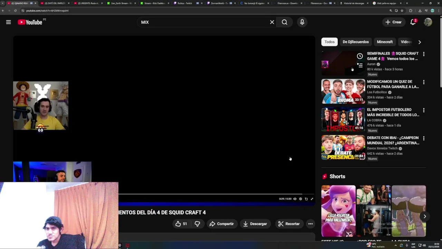Mute the video with the volume icon

tap(295, 199)
